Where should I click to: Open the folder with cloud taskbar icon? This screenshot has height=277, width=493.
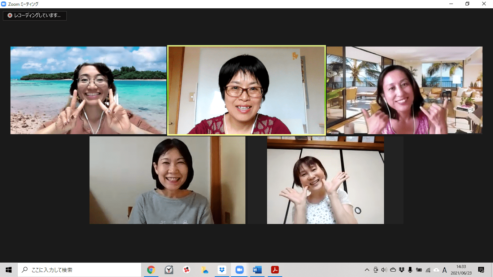[204, 270]
